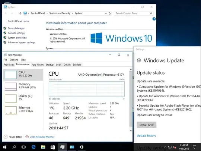Click Open Resource Monitor link
Image resolution: width=201 pixels, height=151 pixels.
point(42,137)
